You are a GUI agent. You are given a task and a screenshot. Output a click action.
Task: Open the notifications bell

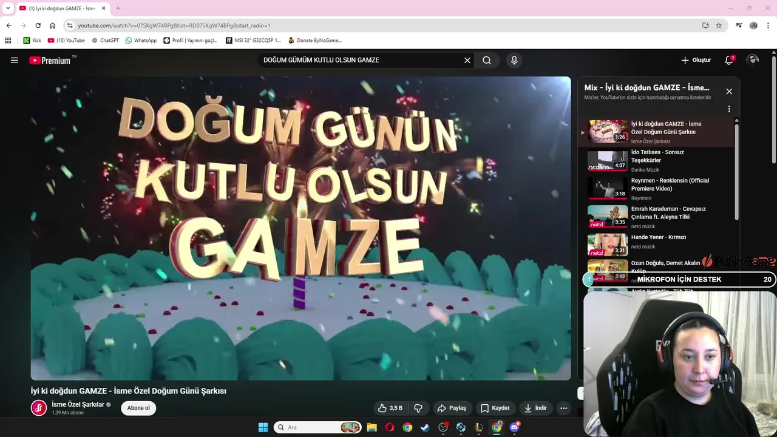(729, 60)
